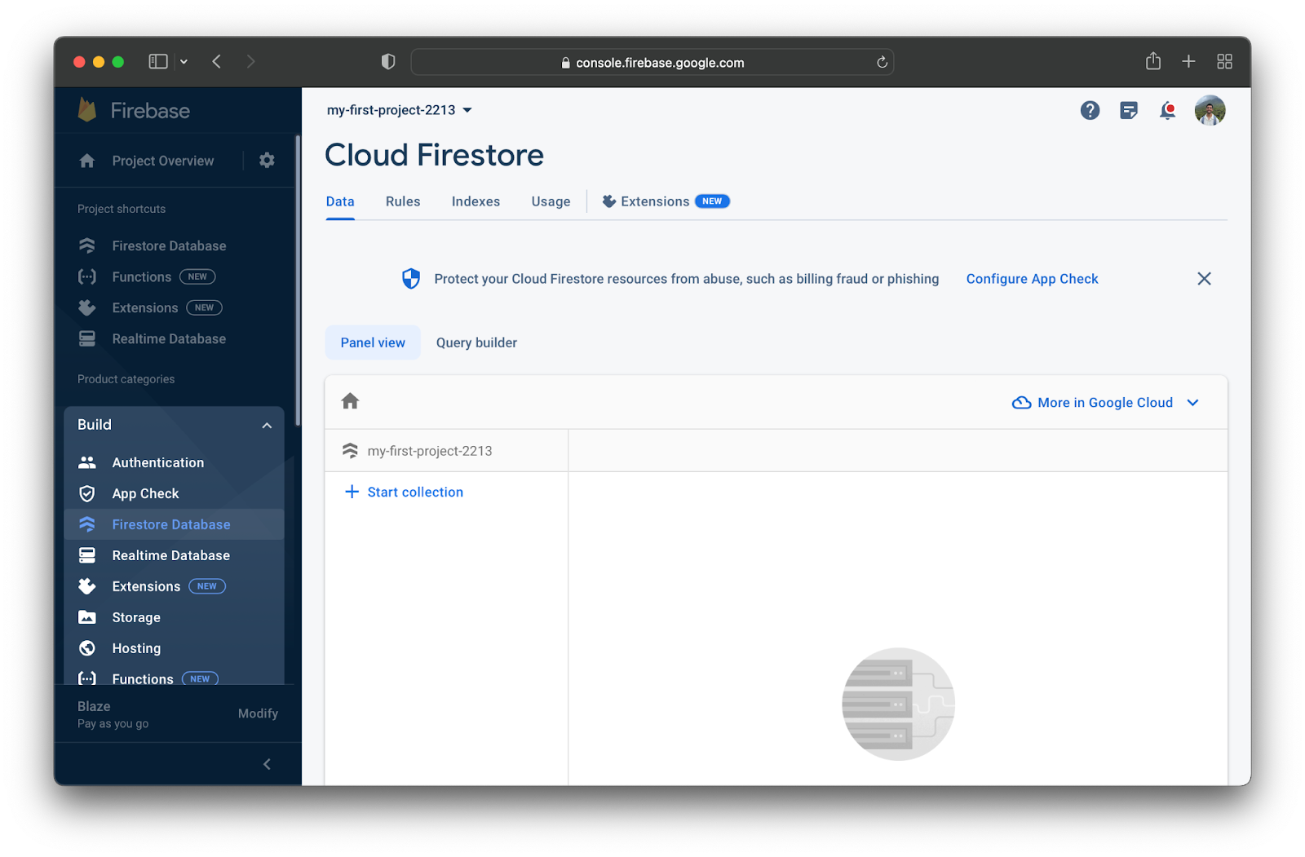Click the Configure App Check link
Image resolution: width=1305 pixels, height=857 pixels.
tap(1032, 279)
